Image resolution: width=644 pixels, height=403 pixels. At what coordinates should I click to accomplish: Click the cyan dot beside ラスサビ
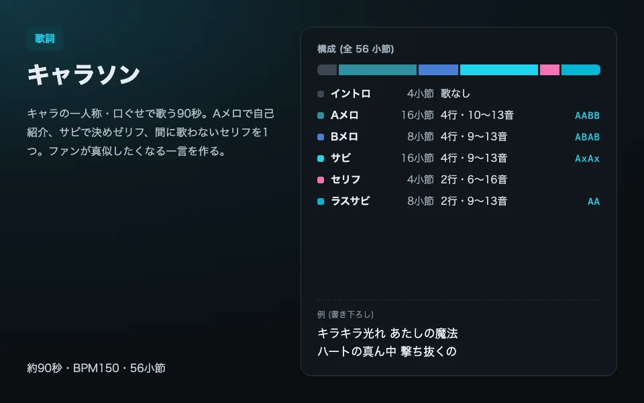(x=321, y=201)
